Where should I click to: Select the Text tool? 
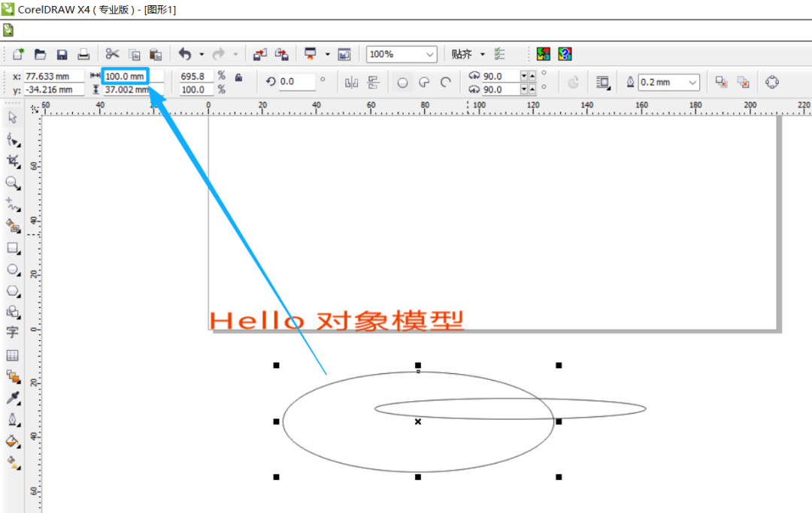click(x=13, y=332)
